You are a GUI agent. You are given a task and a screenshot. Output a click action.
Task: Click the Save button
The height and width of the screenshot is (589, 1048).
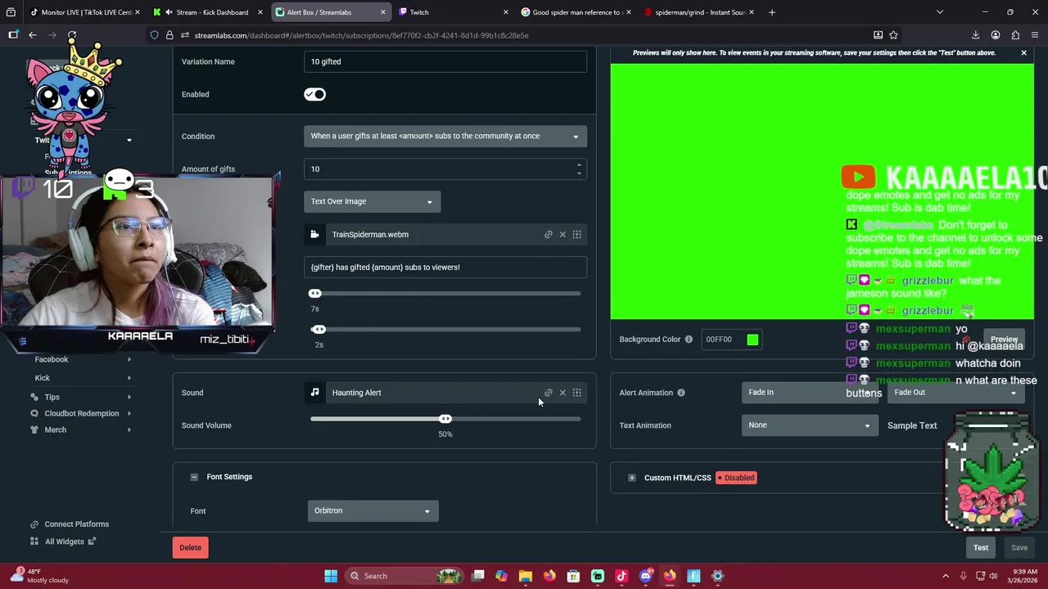(x=1019, y=547)
